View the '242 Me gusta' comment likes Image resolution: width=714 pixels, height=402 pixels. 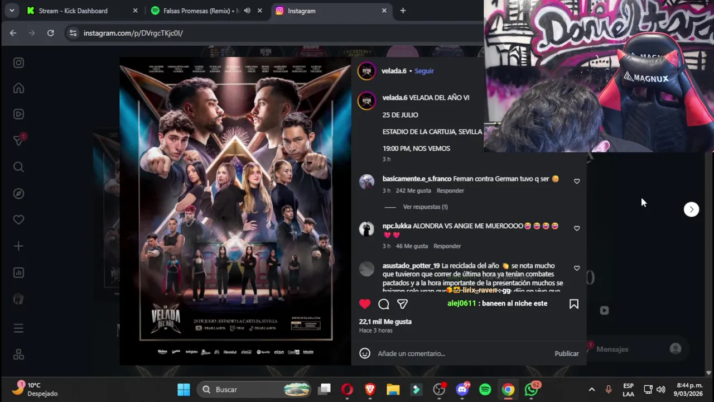coord(413,190)
